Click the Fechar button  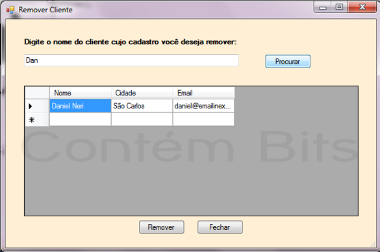coord(220,227)
